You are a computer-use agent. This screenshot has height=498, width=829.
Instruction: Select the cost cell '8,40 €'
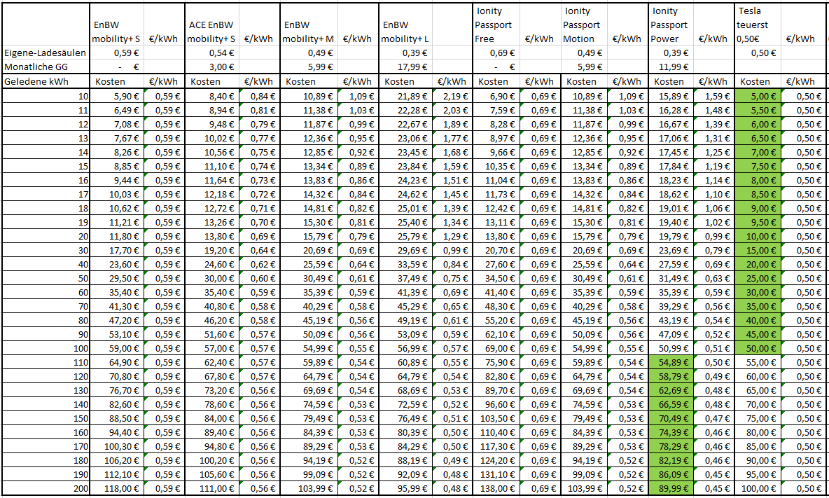pyautogui.click(x=211, y=96)
